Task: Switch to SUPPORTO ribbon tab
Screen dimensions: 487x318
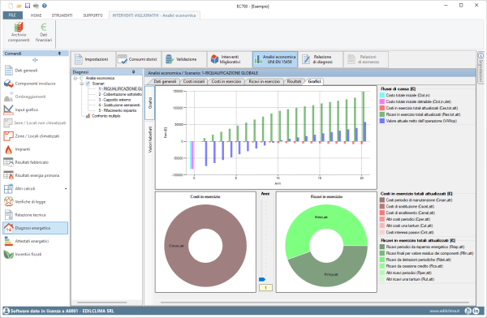Action: (x=93, y=15)
